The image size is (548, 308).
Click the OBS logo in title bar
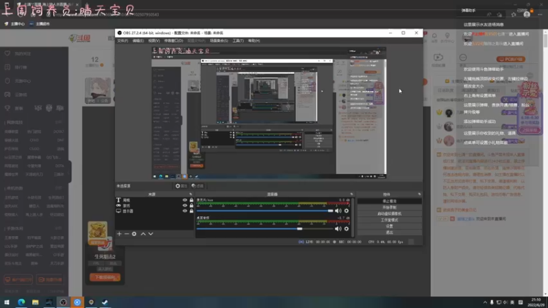click(119, 33)
